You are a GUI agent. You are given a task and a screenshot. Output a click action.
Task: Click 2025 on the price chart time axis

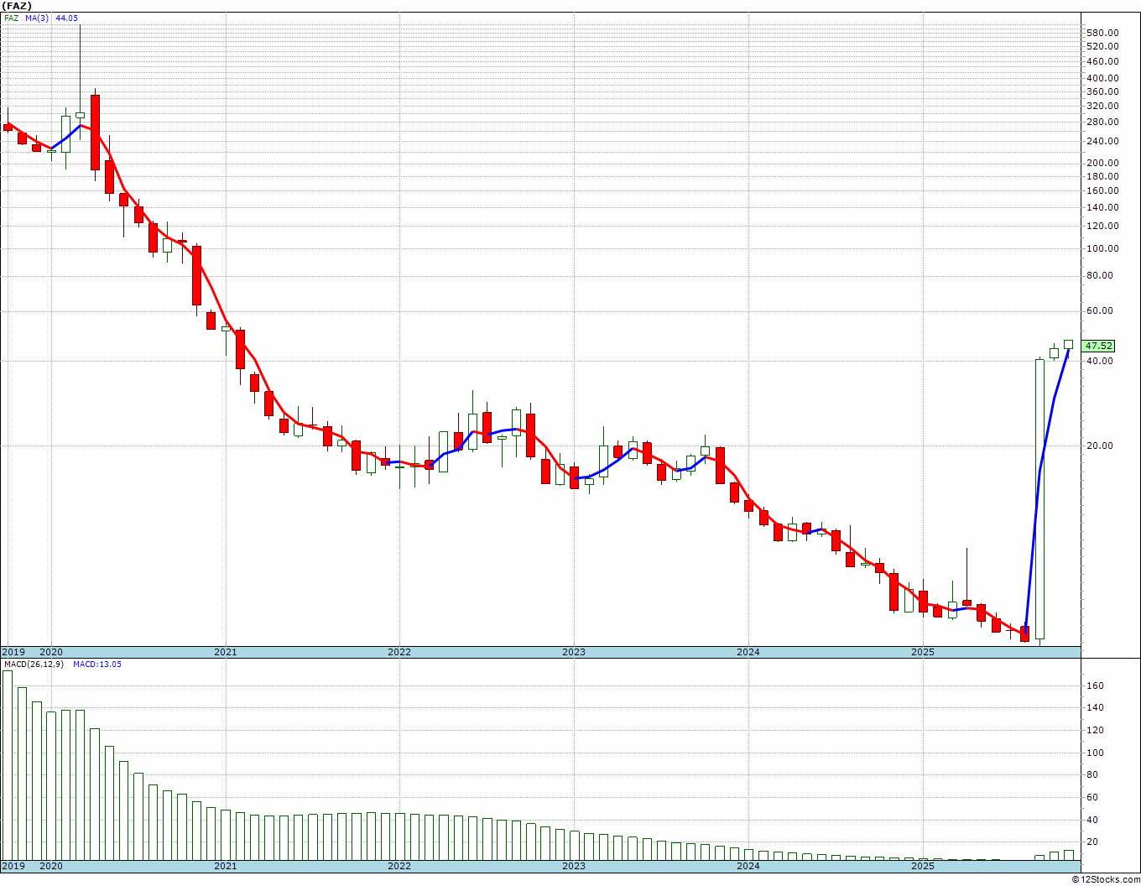(x=923, y=652)
